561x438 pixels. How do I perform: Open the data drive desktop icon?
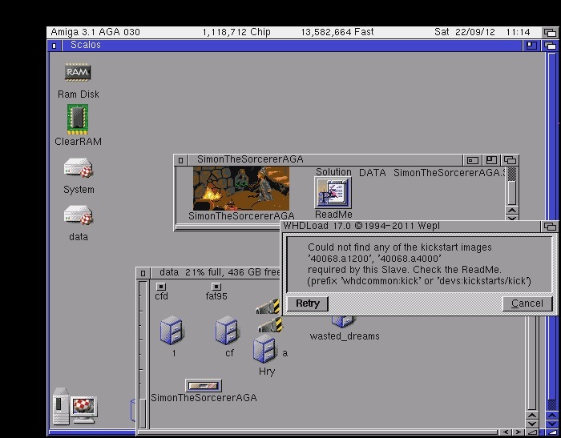(78, 216)
